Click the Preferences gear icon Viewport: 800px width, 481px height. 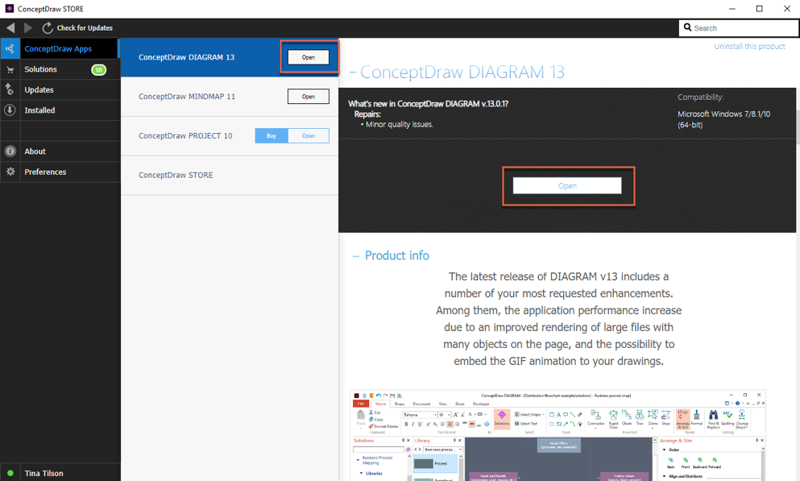[x=10, y=172]
